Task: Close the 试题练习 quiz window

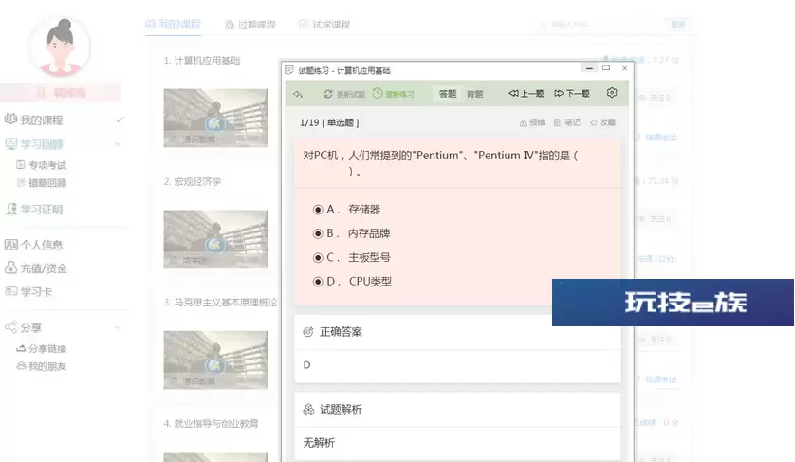Action: pos(624,68)
